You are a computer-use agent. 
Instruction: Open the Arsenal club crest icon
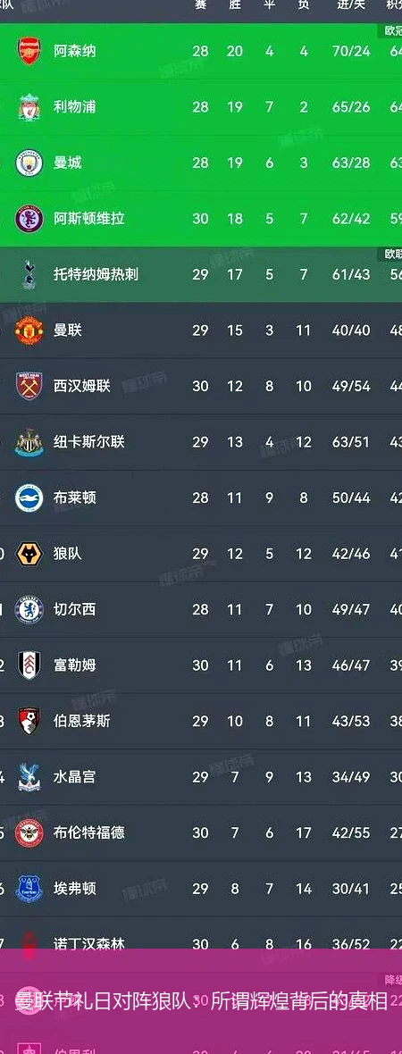pyautogui.click(x=29, y=51)
